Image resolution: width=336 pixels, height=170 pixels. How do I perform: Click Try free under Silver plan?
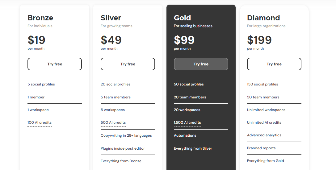click(x=128, y=64)
